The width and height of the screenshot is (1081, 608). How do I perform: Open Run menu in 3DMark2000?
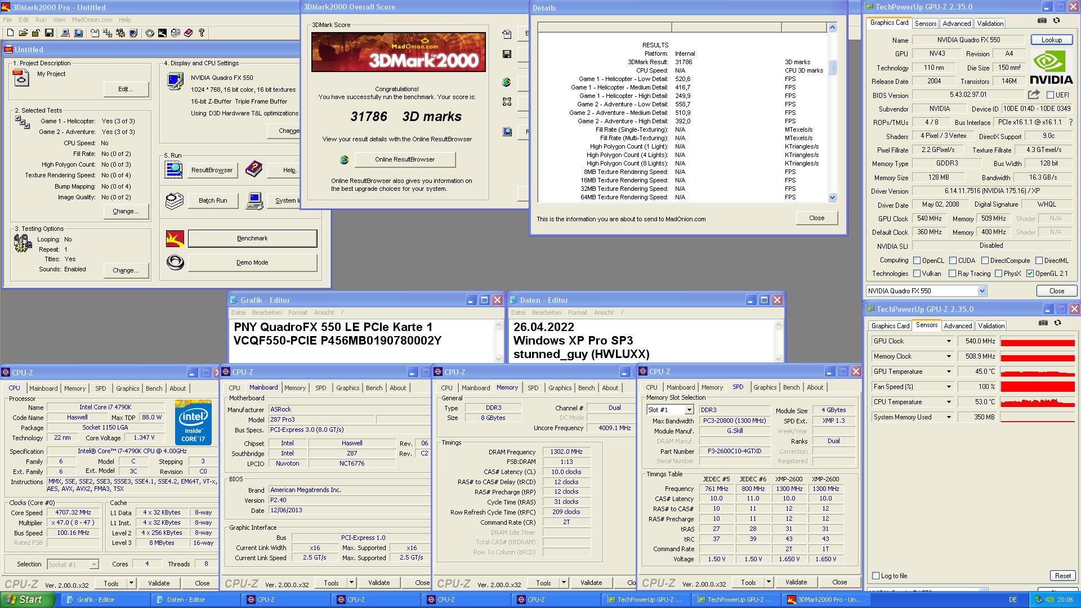[x=41, y=20]
